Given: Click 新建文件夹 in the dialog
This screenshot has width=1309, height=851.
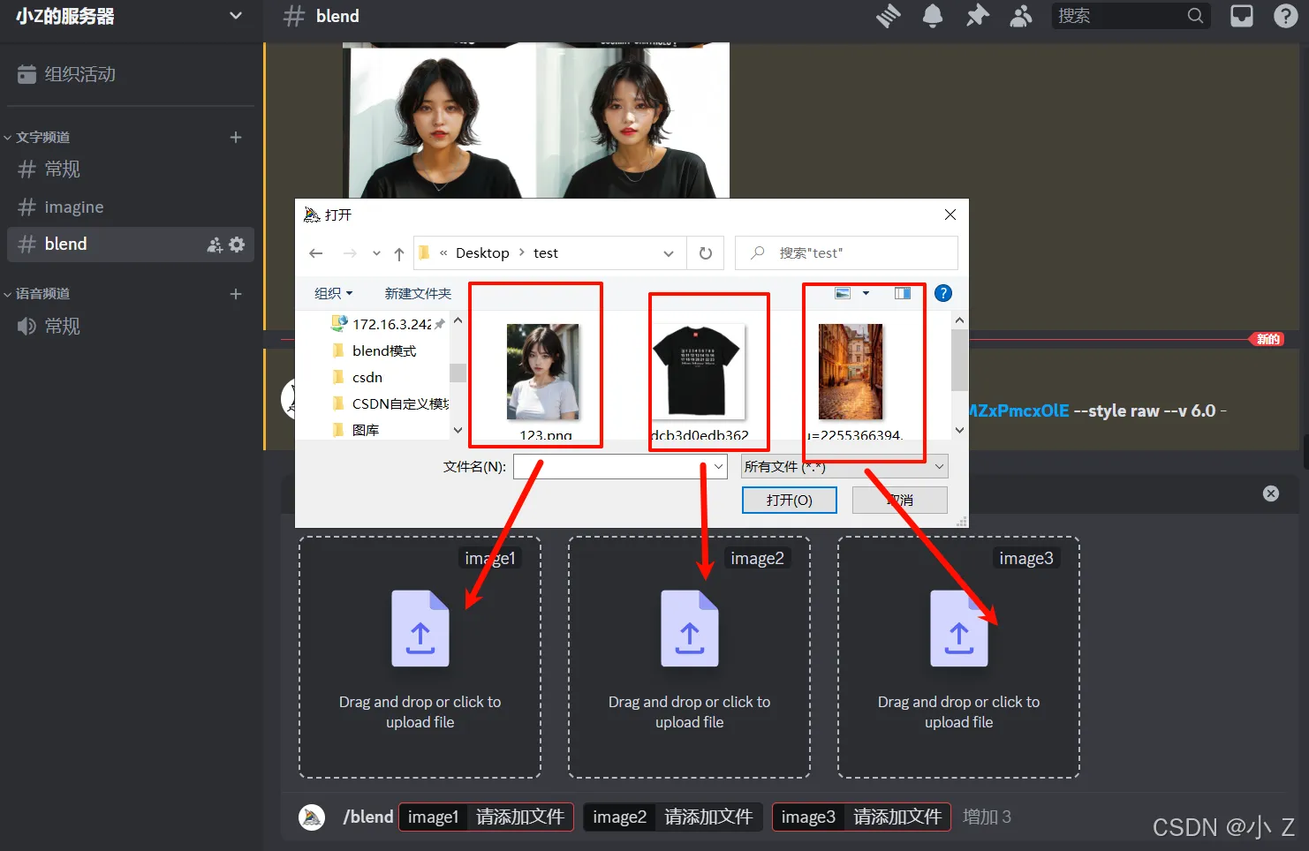Looking at the screenshot, I should [x=418, y=293].
